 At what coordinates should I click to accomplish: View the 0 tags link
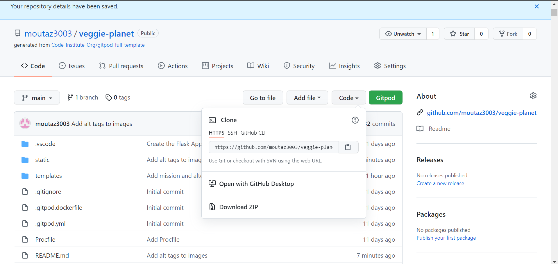tap(118, 98)
